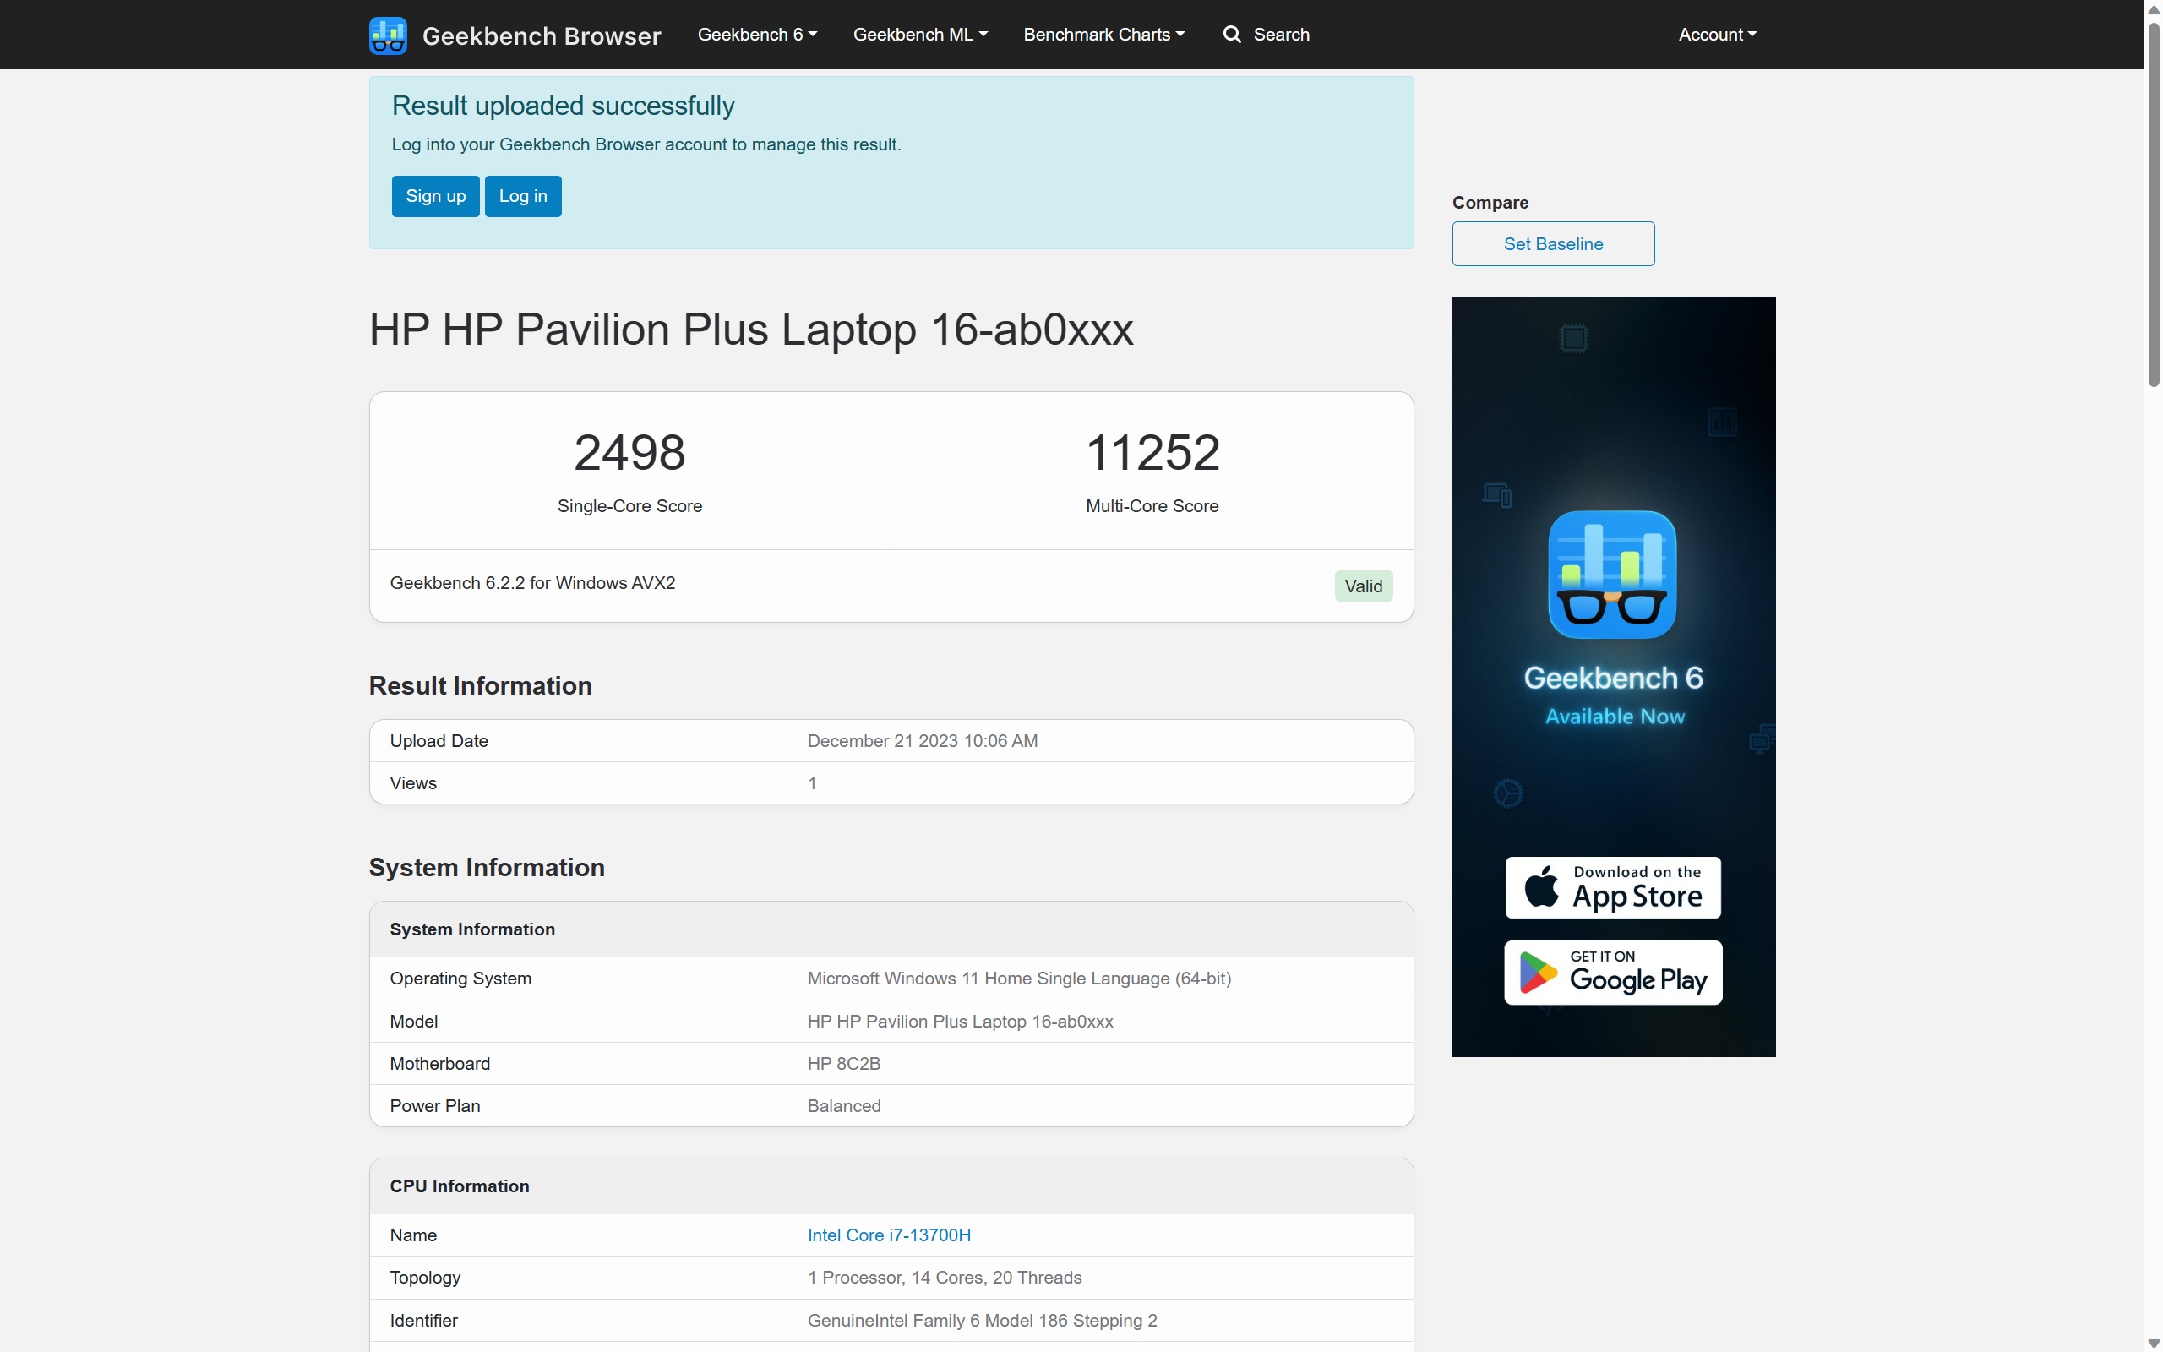Click the page vertical scrollbar thumb
This screenshot has width=2163, height=1352.
point(2154,204)
